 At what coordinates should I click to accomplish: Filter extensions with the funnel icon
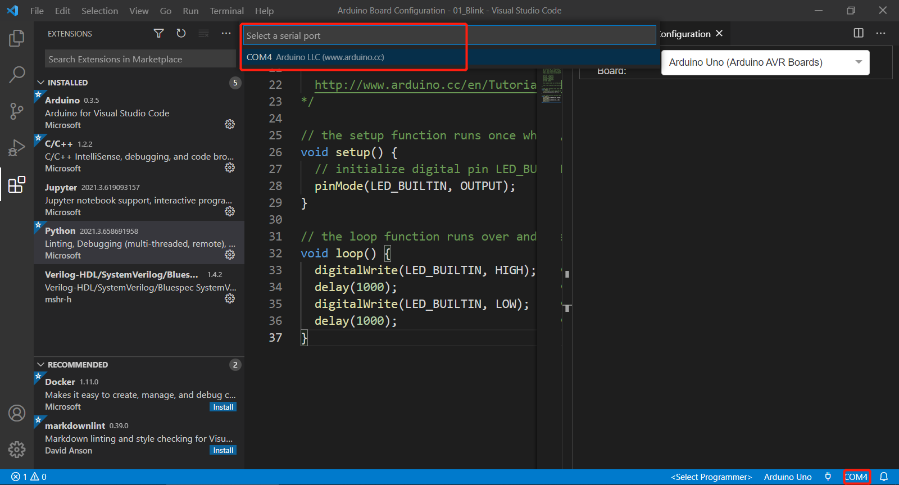(159, 34)
